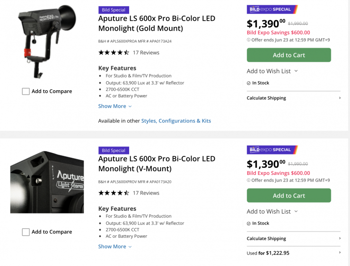Open the Aputure V-Mount product thumbnail
This screenshot has height=266, width=350.
click(x=47, y=182)
